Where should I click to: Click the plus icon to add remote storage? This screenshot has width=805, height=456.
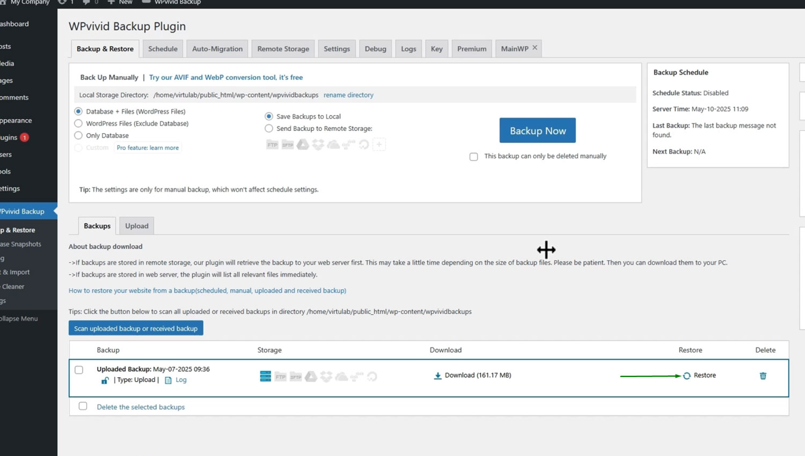click(379, 144)
